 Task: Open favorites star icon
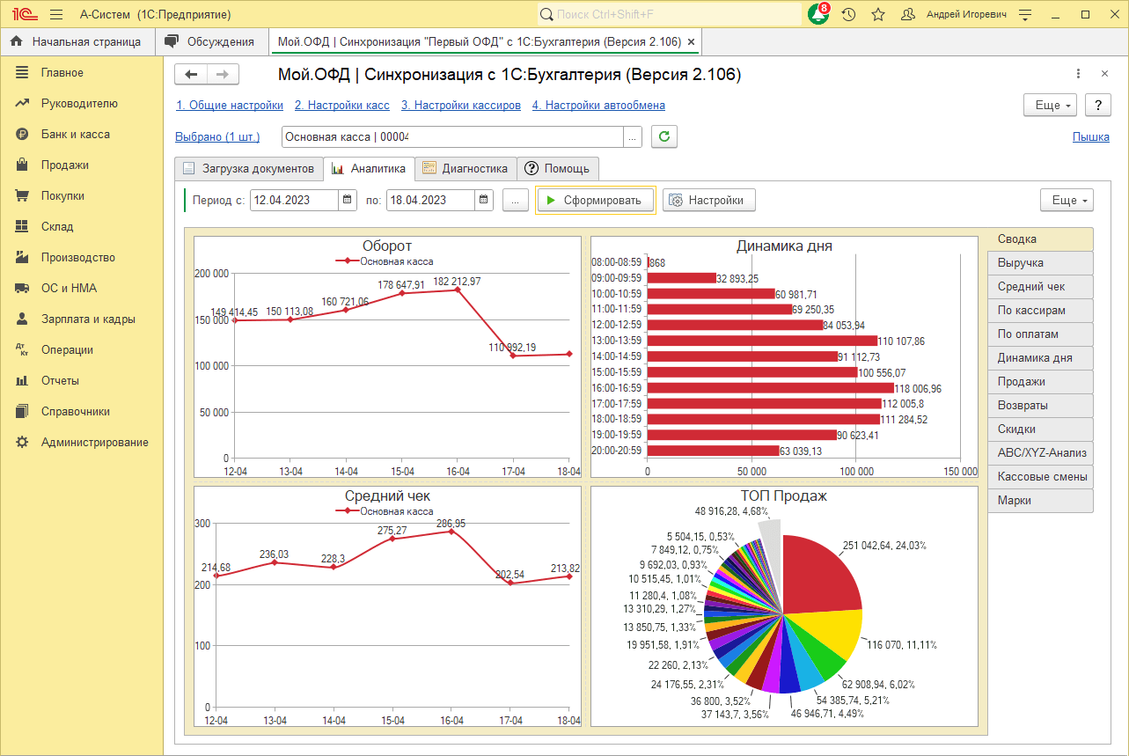click(877, 15)
